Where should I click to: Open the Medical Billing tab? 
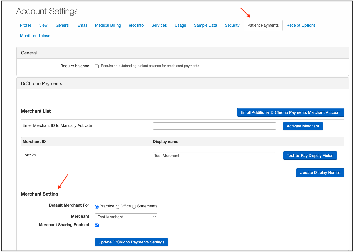point(108,25)
